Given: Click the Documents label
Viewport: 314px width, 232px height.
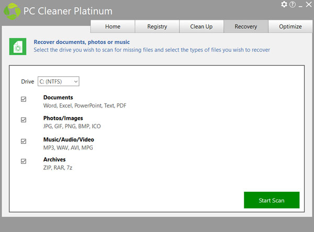Looking at the screenshot, I should point(58,97).
